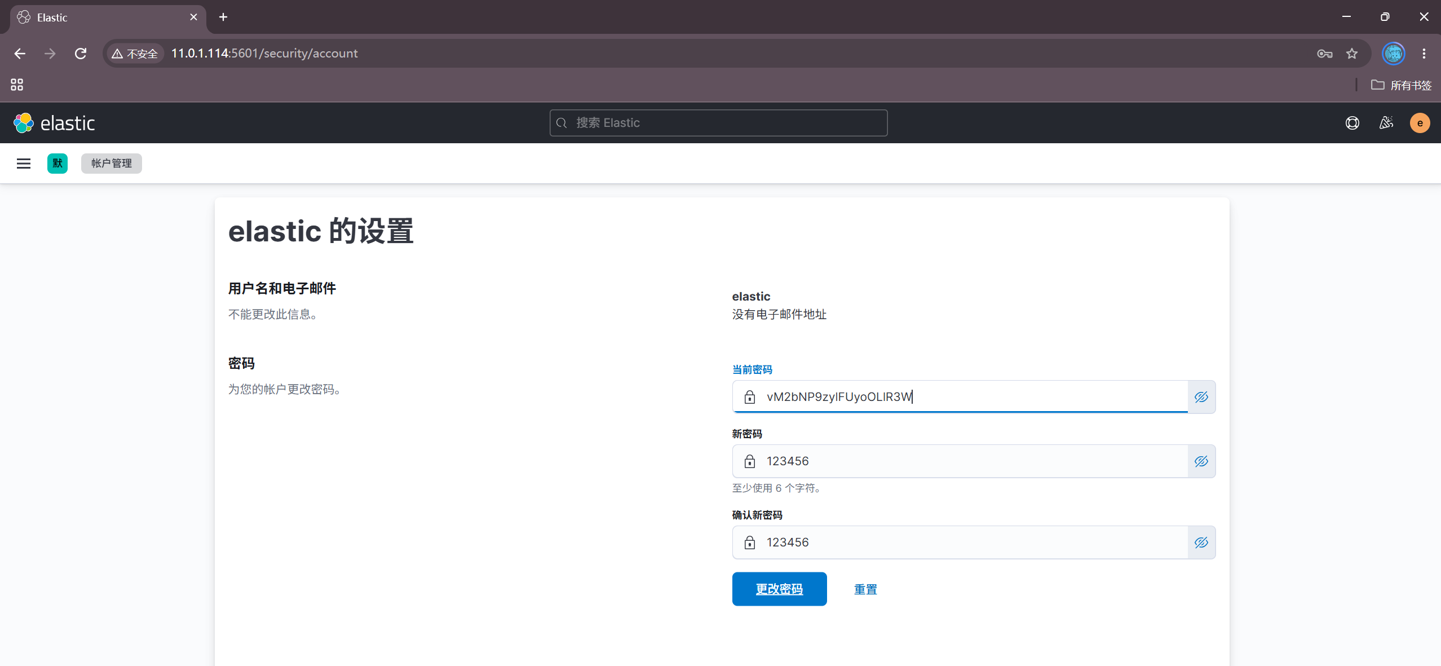Click the 搜索 Elastic search box

[x=718, y=123]
